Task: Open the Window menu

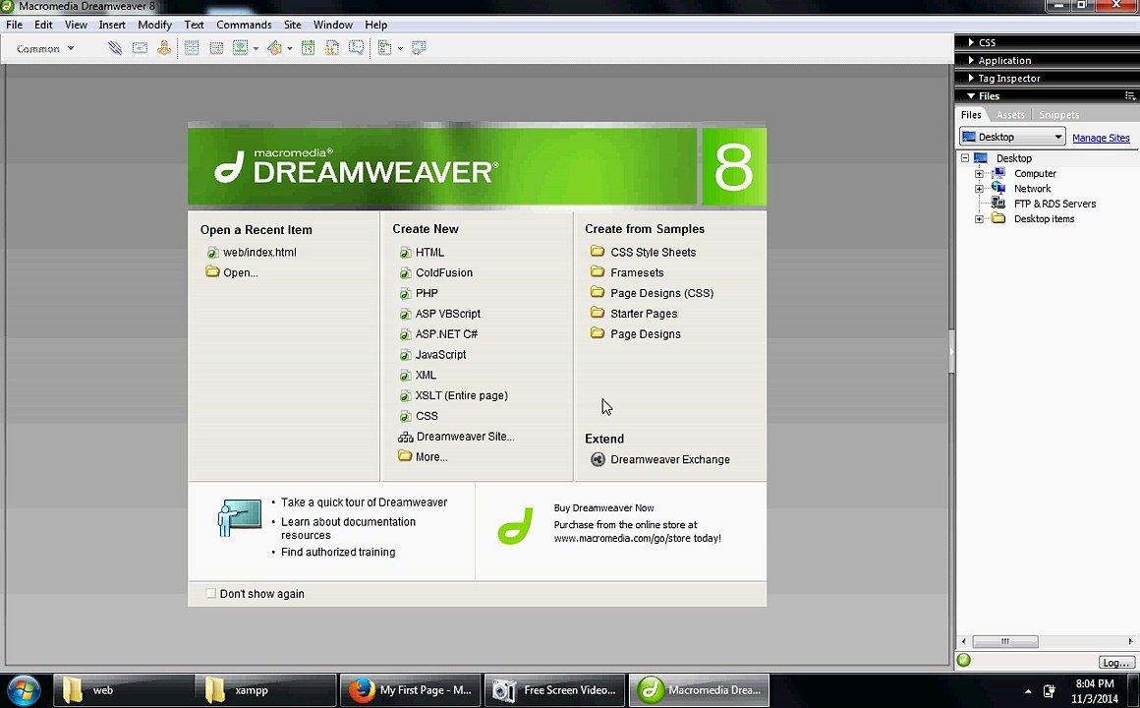Action: pyautogui.click(x=333, y=25)
